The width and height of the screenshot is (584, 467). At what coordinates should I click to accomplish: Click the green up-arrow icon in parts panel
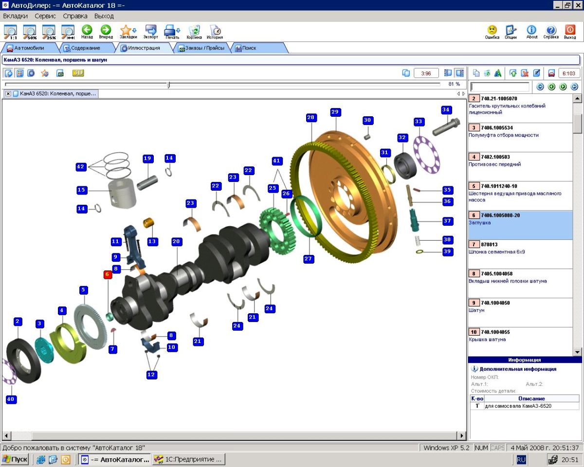513,73
